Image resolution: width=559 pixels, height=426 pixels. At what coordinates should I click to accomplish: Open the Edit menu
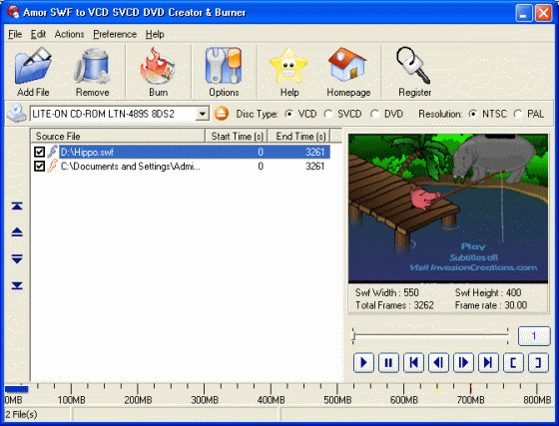point(38,34)
